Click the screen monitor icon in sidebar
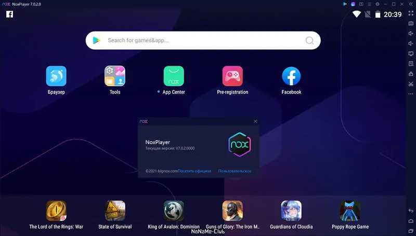Image resolution: width=416 pixels, height=236 pixels. pos(411,53)
